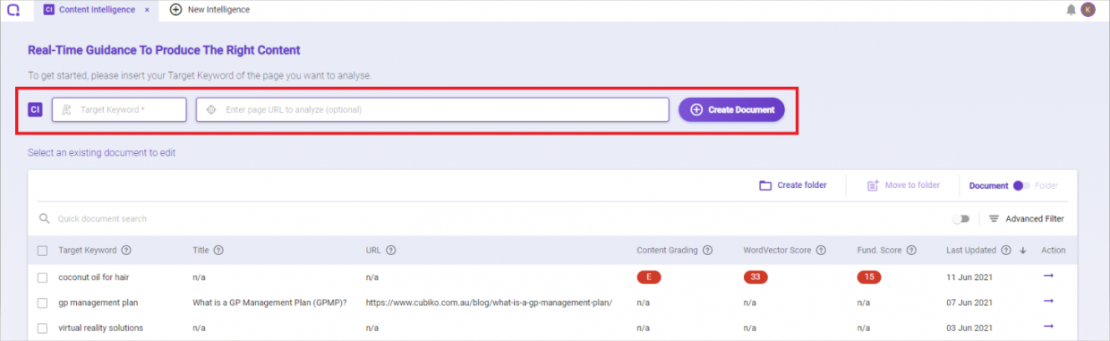Screen dimensions: 1110x341
Task: Click the date 03 Jun 2021
Action: tap(969, 328)
